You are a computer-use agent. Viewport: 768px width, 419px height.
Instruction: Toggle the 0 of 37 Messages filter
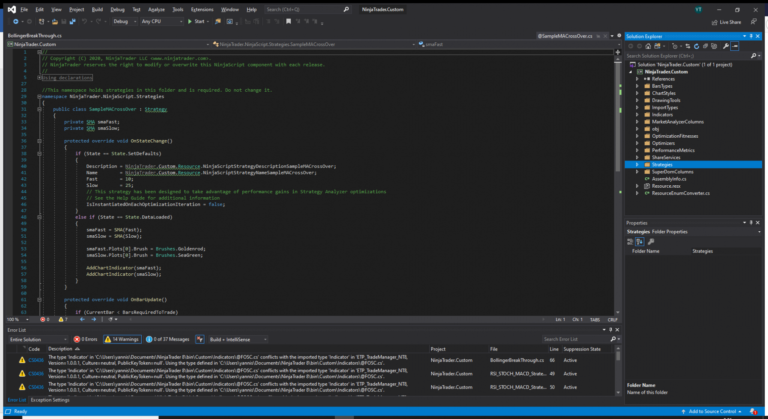(x=168, y=339)
